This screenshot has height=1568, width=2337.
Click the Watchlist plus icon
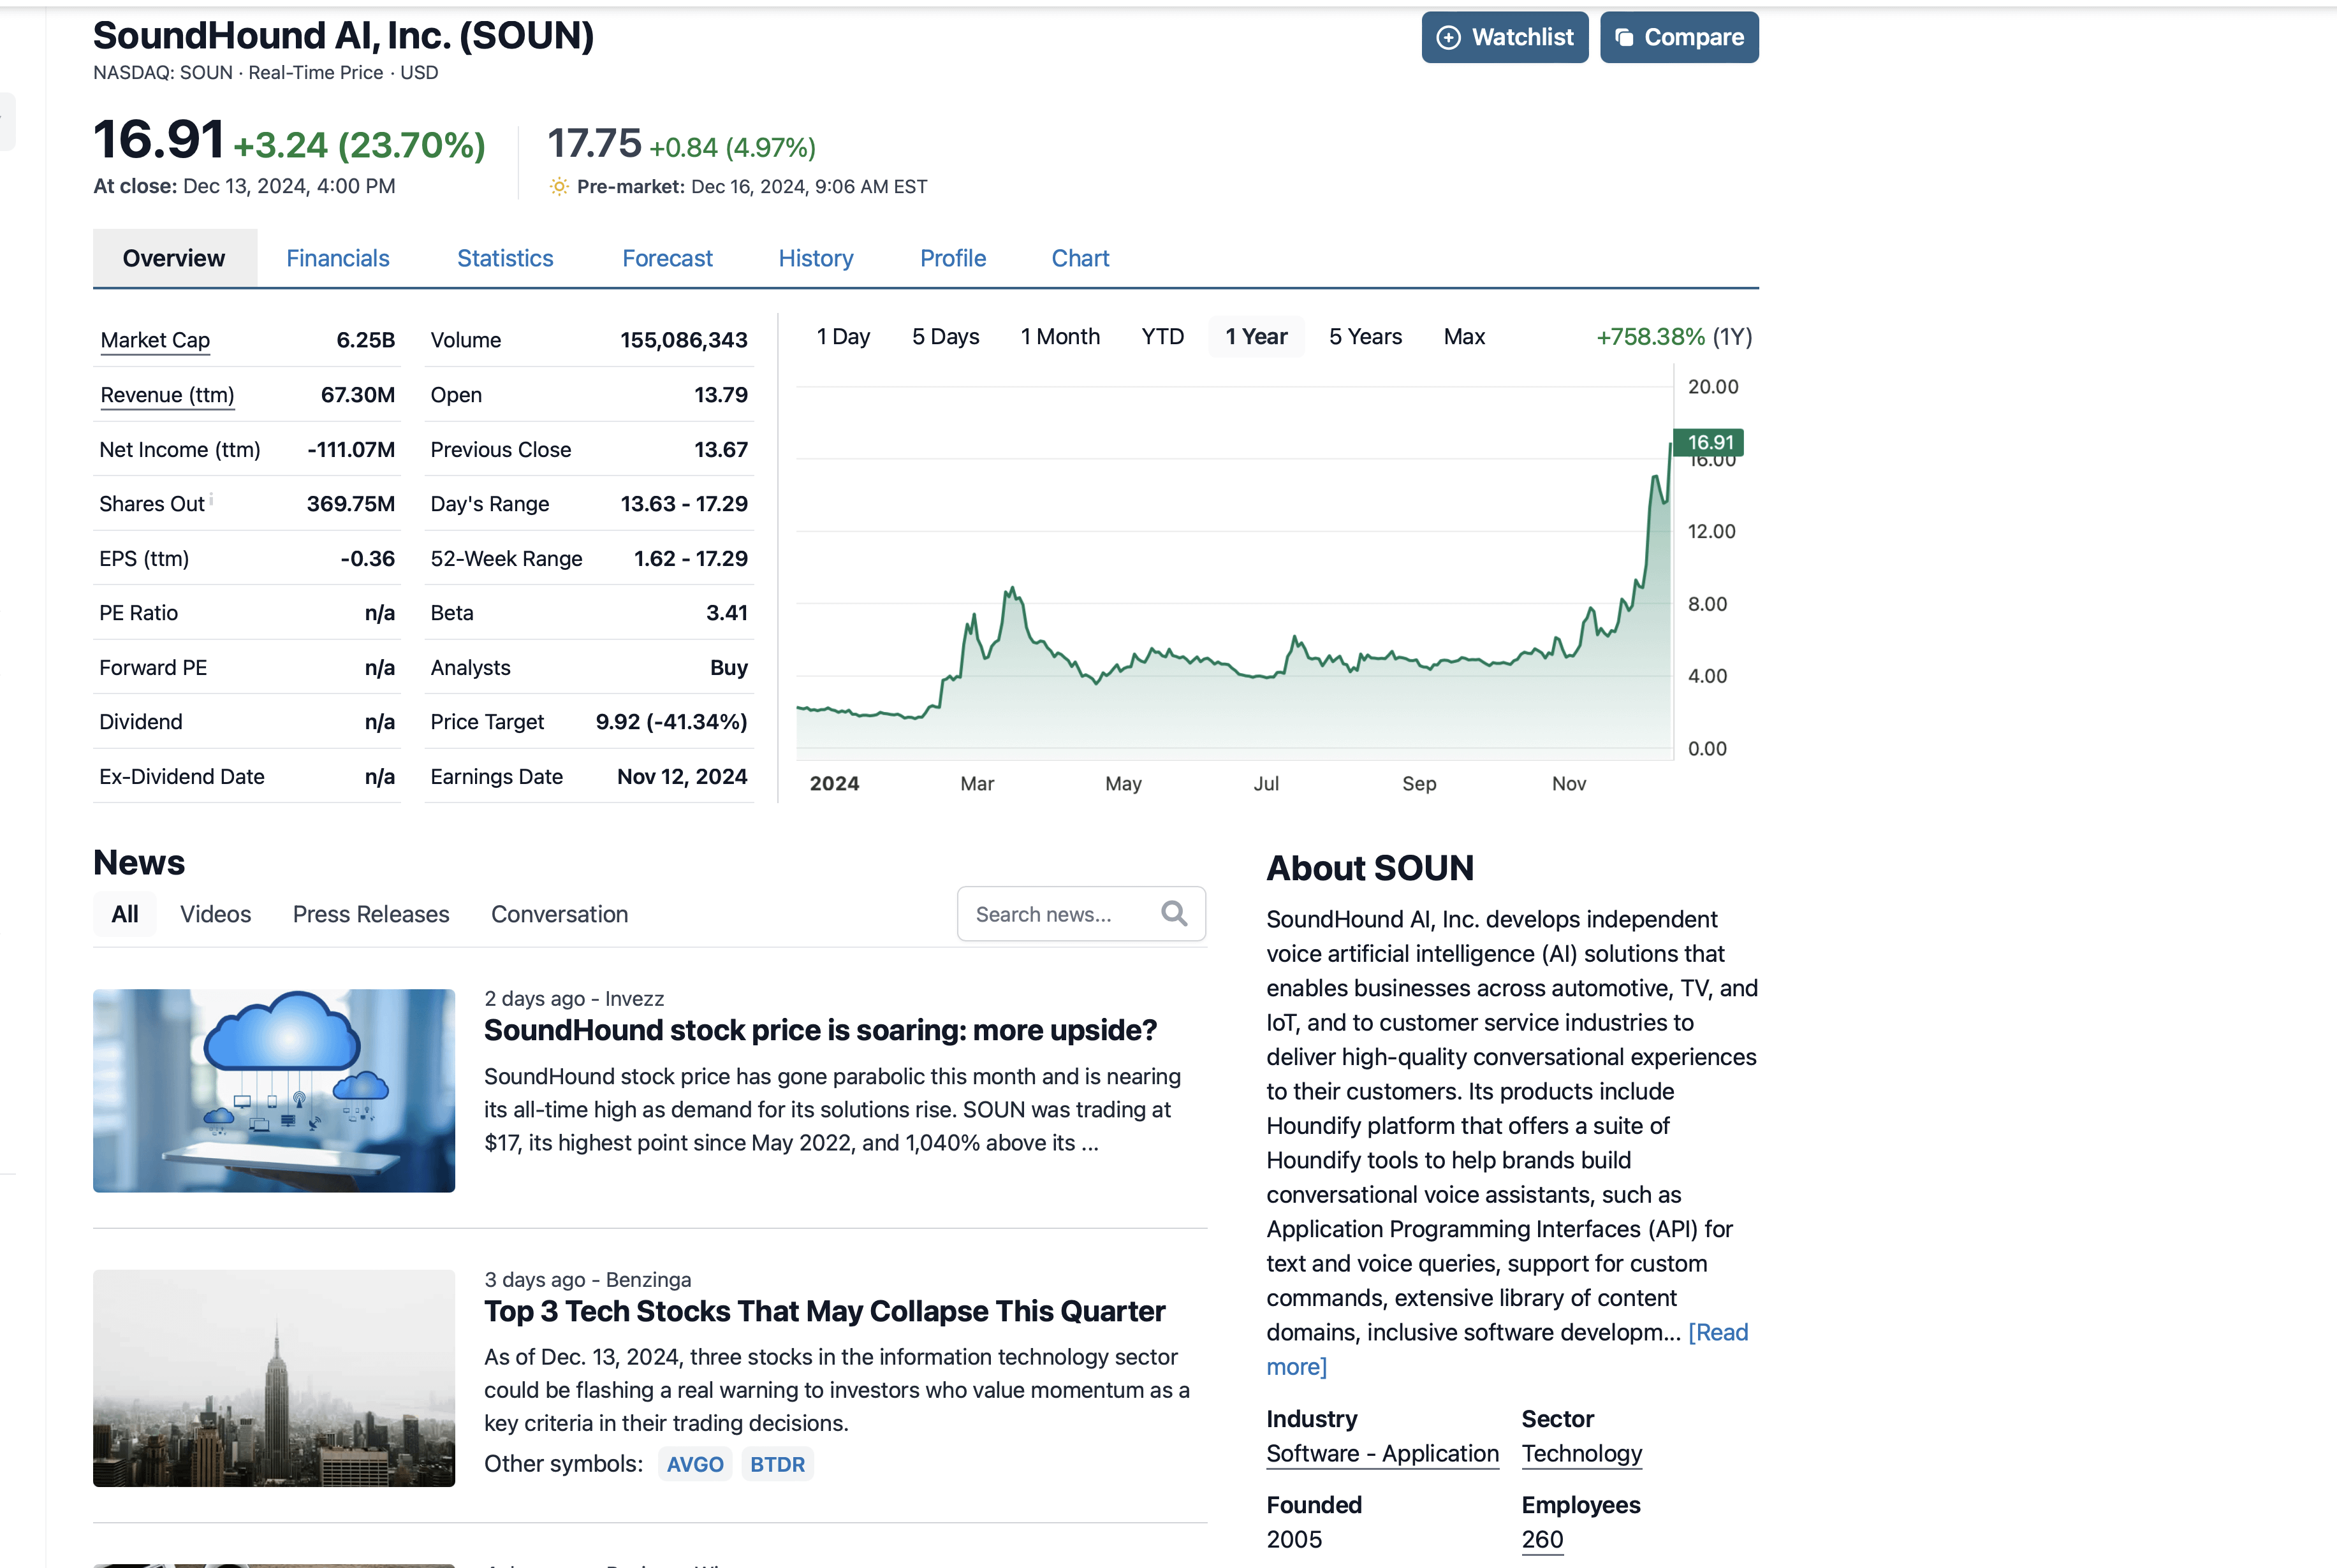1447,37
